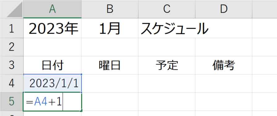Click the Select All corner triangle

(15, 10)
